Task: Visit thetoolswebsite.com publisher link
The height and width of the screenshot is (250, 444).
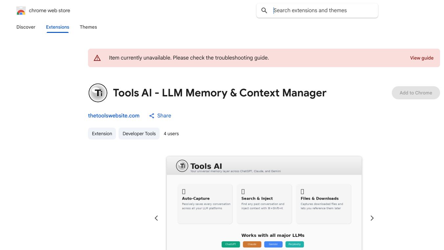Action: coord(114,115)
